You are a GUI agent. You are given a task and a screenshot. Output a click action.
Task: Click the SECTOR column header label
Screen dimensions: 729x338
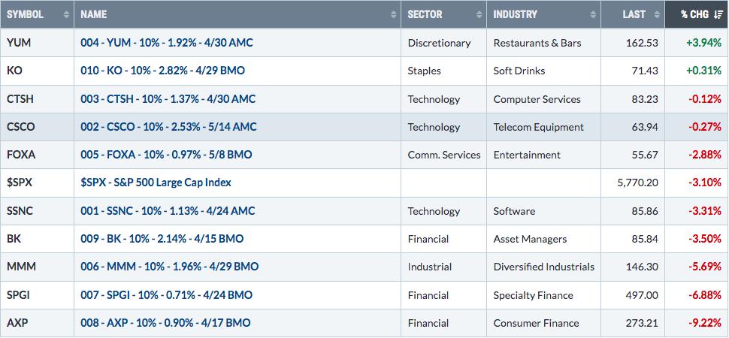tap(425, 14)
